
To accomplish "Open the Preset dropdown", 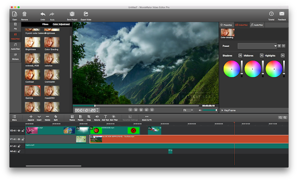I will coord(257,46).
